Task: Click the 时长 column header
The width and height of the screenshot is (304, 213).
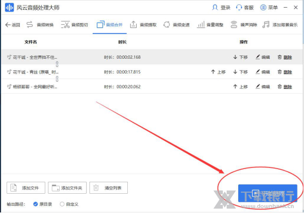Action: 122,42
